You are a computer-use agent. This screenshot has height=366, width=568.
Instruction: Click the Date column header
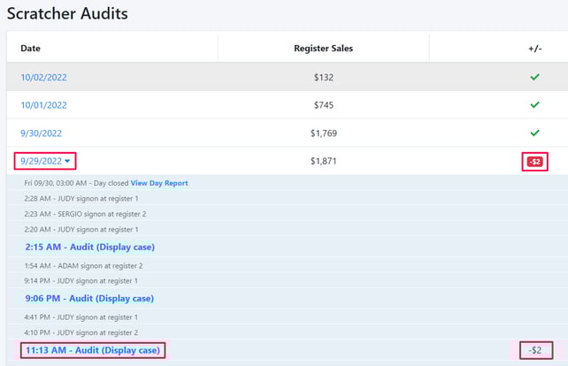tap(31, 49)
